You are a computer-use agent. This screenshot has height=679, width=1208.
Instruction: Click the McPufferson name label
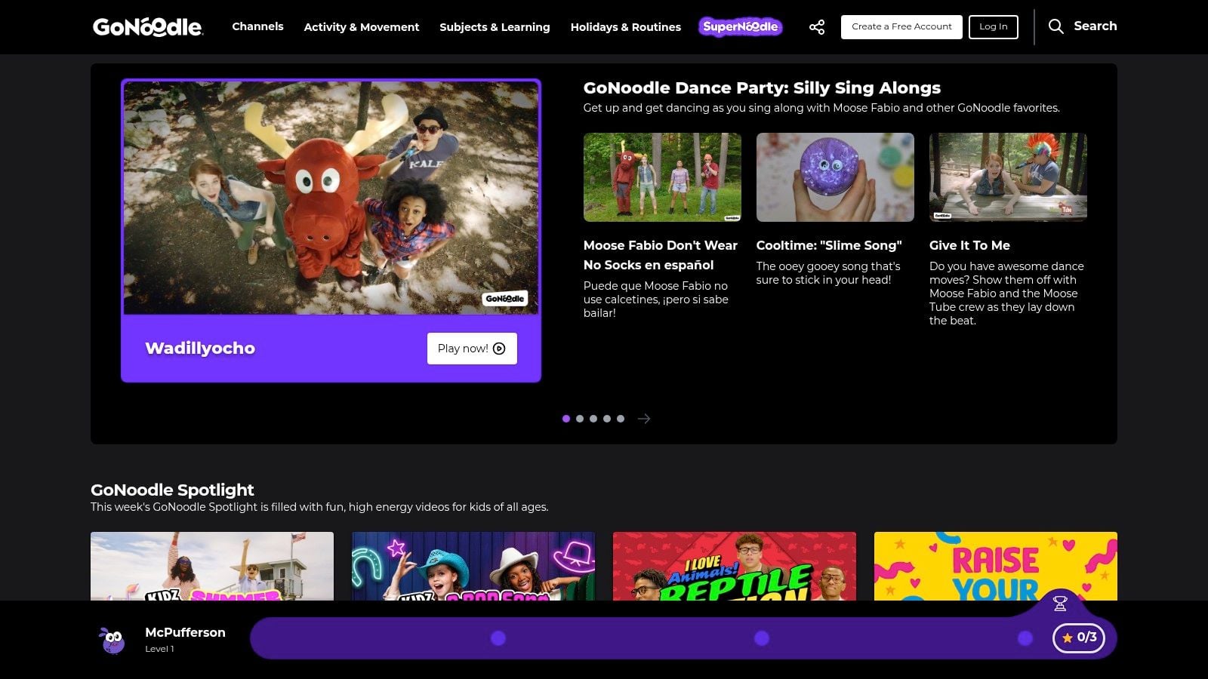(185, 632)
